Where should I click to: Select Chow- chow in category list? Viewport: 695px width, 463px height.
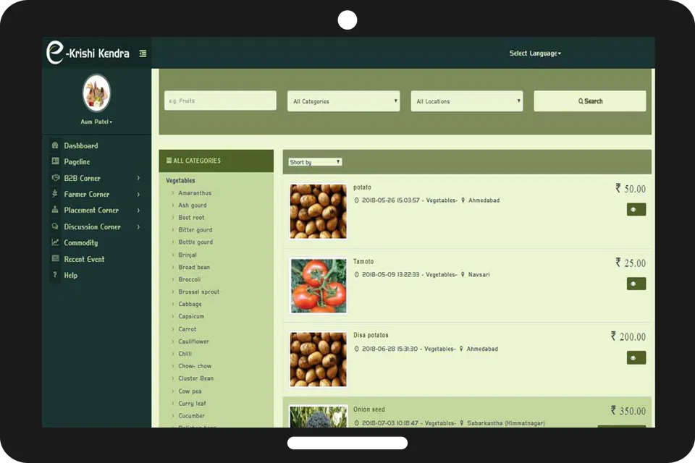[195, 366]
